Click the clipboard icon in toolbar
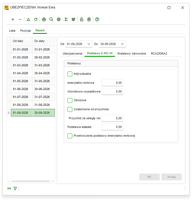The width and height of the screenshot is (193, 203). (89, 19)
